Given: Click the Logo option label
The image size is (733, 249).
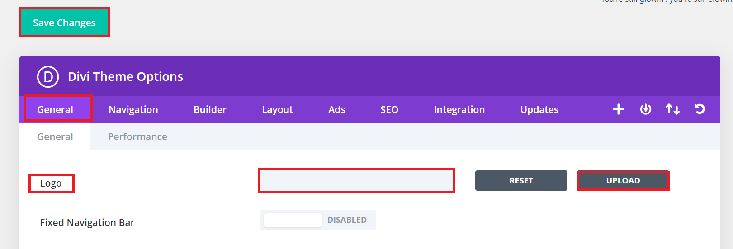Looking at the screenshot, I should click(51, 183).
